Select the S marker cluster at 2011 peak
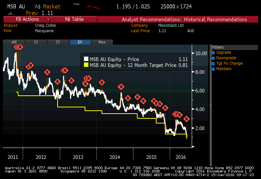 point(18,47)
